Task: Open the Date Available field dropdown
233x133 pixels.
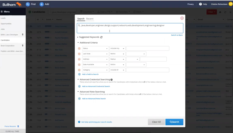Action: pos(96,64)
